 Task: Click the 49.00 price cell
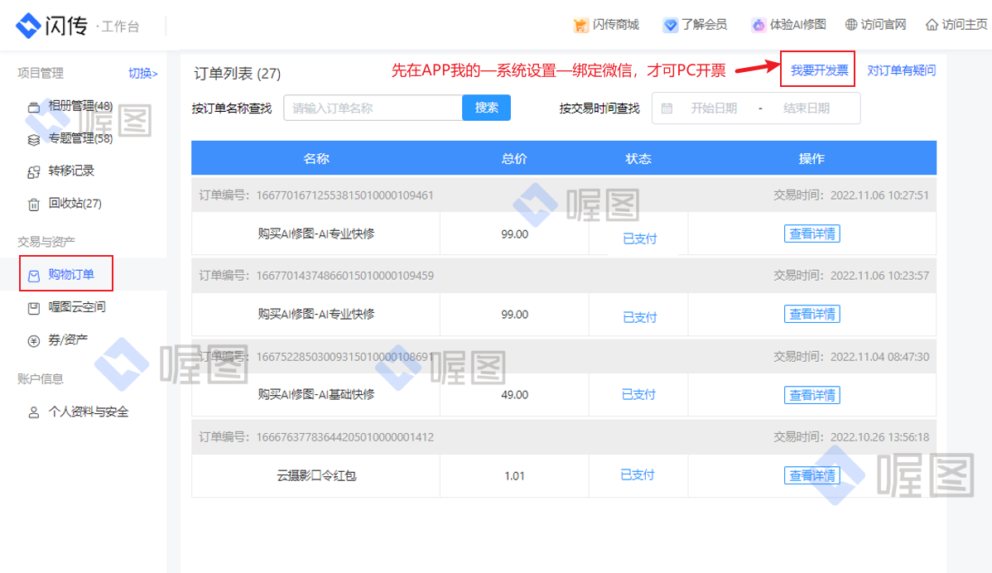click(514, 395)
